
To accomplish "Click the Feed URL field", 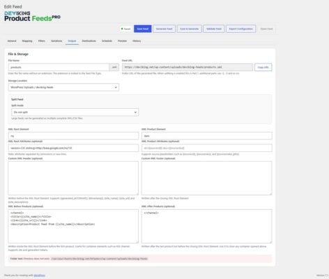I will (188, 67).
